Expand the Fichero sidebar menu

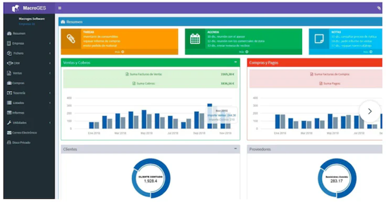[x=29, y=53]
